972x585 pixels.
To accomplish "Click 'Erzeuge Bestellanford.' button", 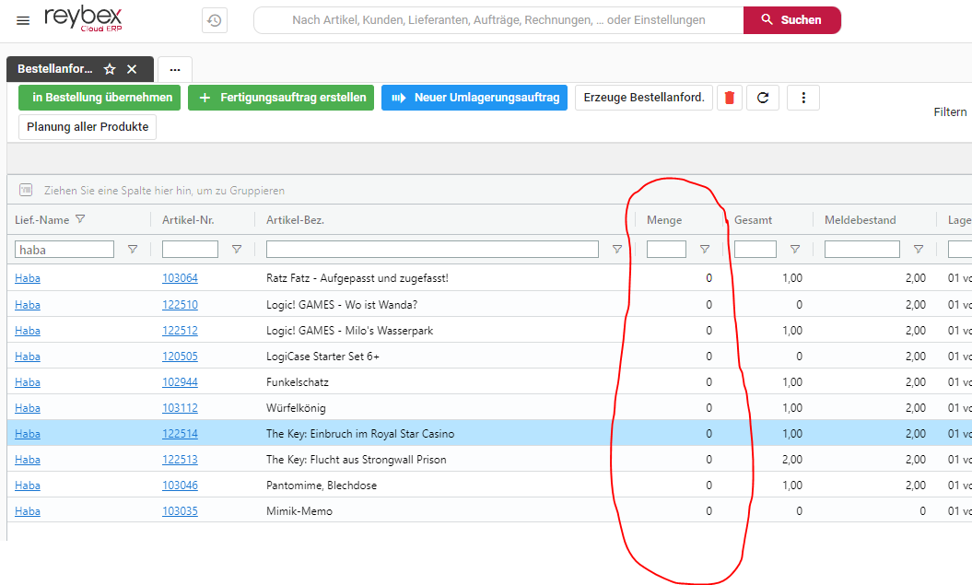I will [644, 98].
